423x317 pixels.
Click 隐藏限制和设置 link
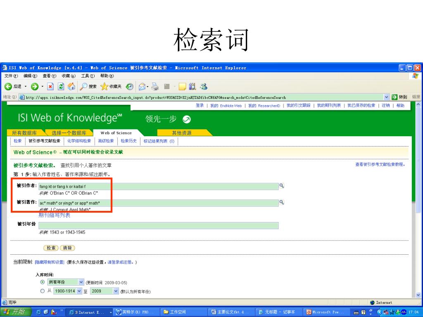tap(50, 262)
